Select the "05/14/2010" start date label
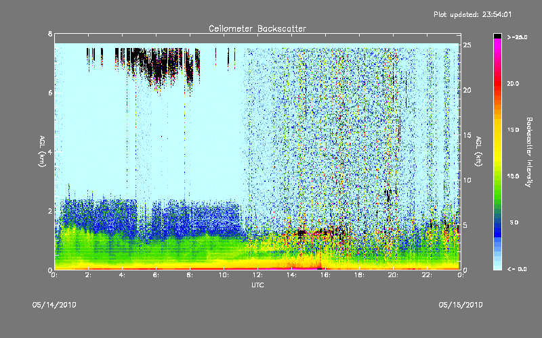The height and width of the screenshot is (338, 542). coord(54,305)
